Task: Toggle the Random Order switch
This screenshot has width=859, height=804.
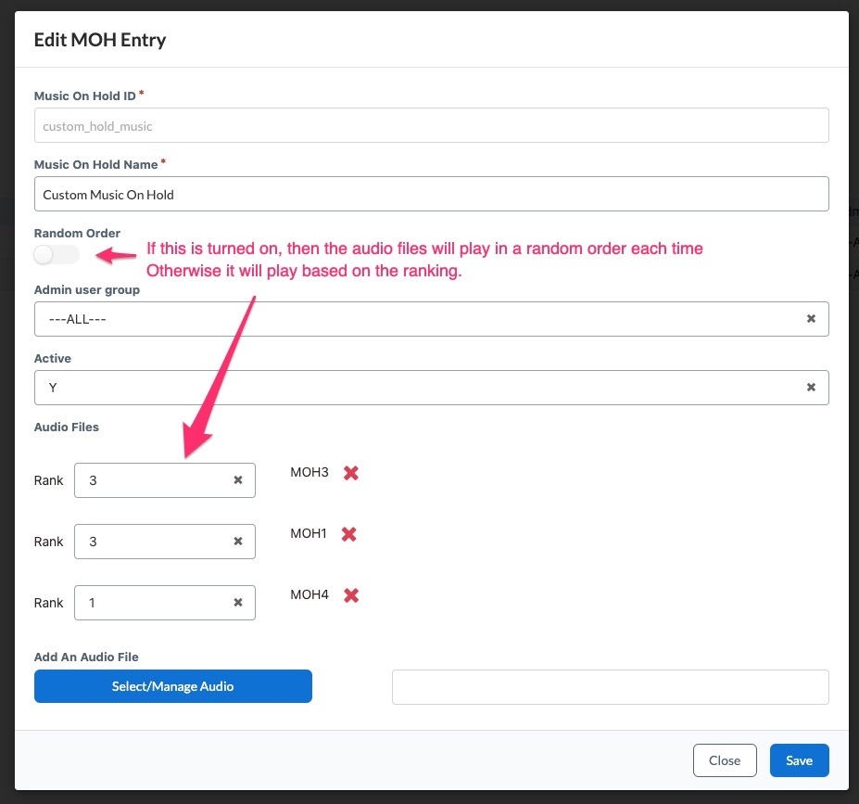Action: pos(57,255)
